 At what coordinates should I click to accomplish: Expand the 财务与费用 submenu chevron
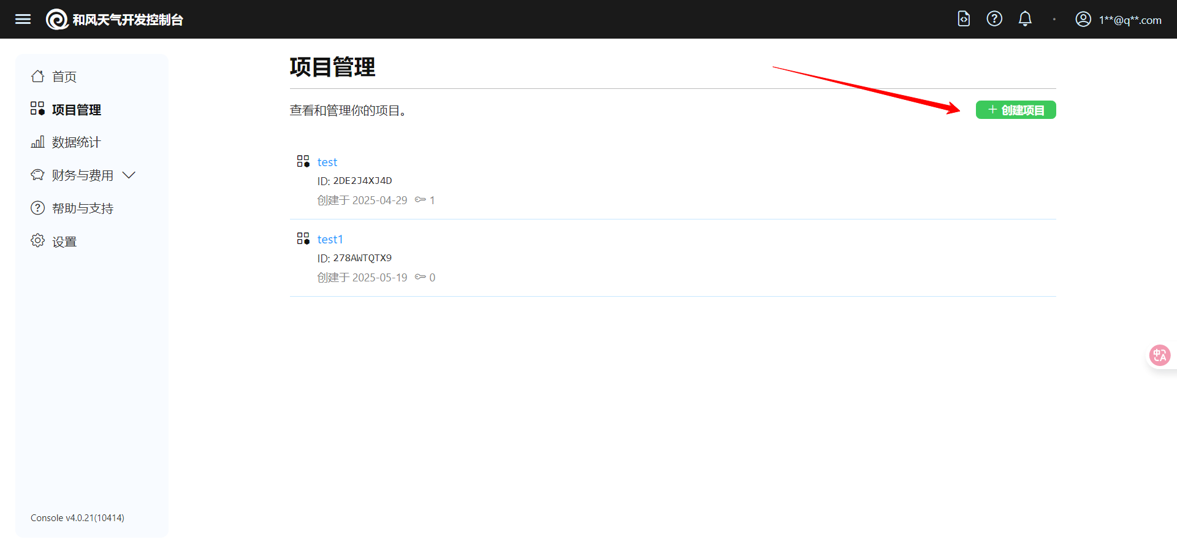click(x=129, y=175)
